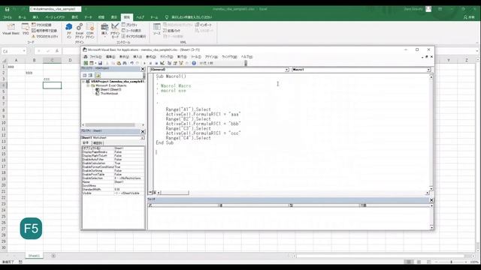The height and width of the screenshot is (270, 481).
Task: Click the code window vertical scrollbar down arrow
Action: (431, 189)
